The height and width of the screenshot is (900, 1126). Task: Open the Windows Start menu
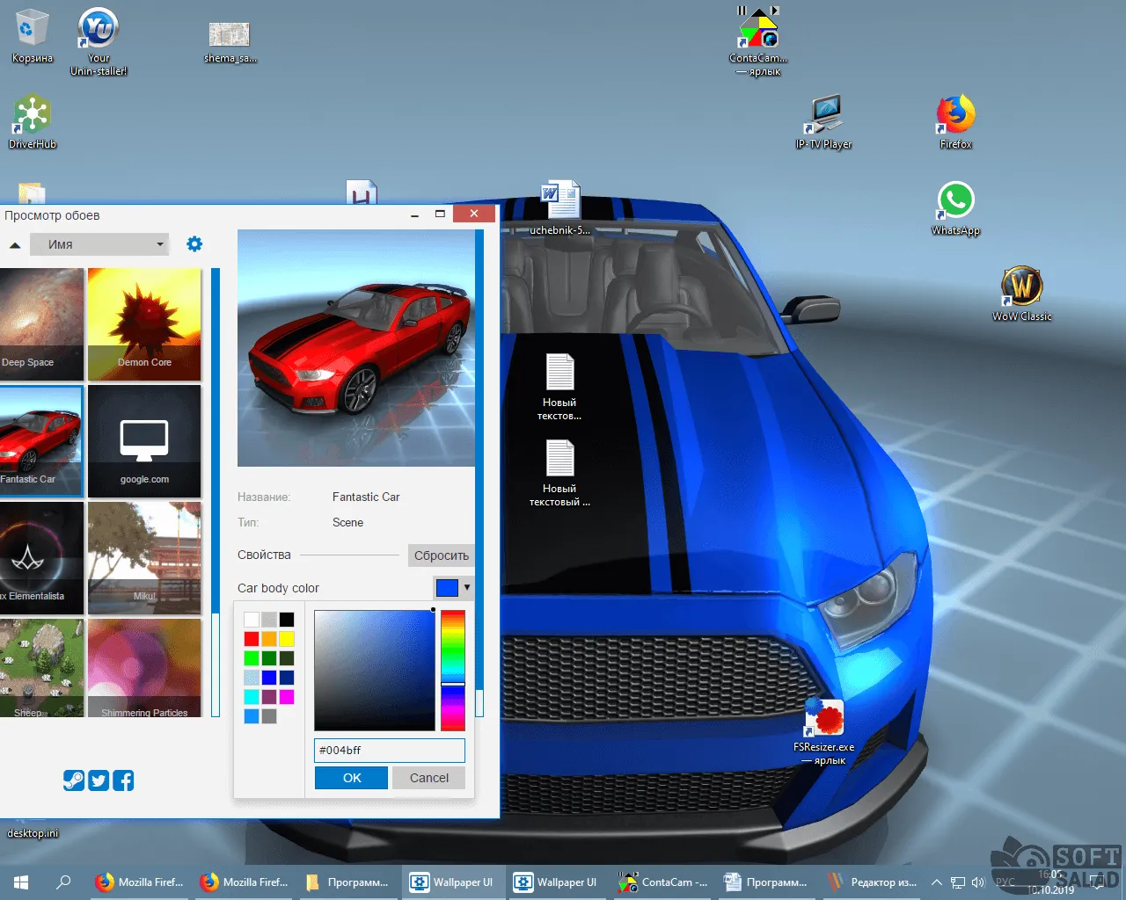tap(21, 882)
